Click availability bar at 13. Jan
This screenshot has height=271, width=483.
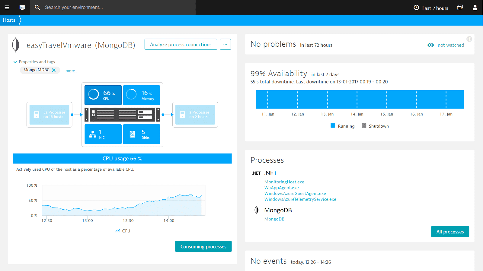(x=327, y=99)
